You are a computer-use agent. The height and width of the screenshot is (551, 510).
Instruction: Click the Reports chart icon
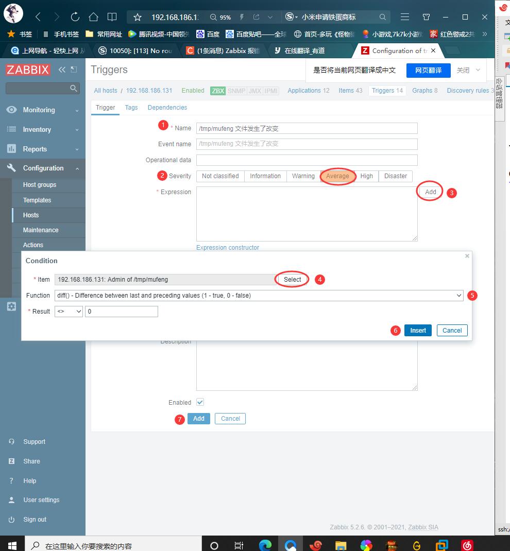click(x=12, y=149)
